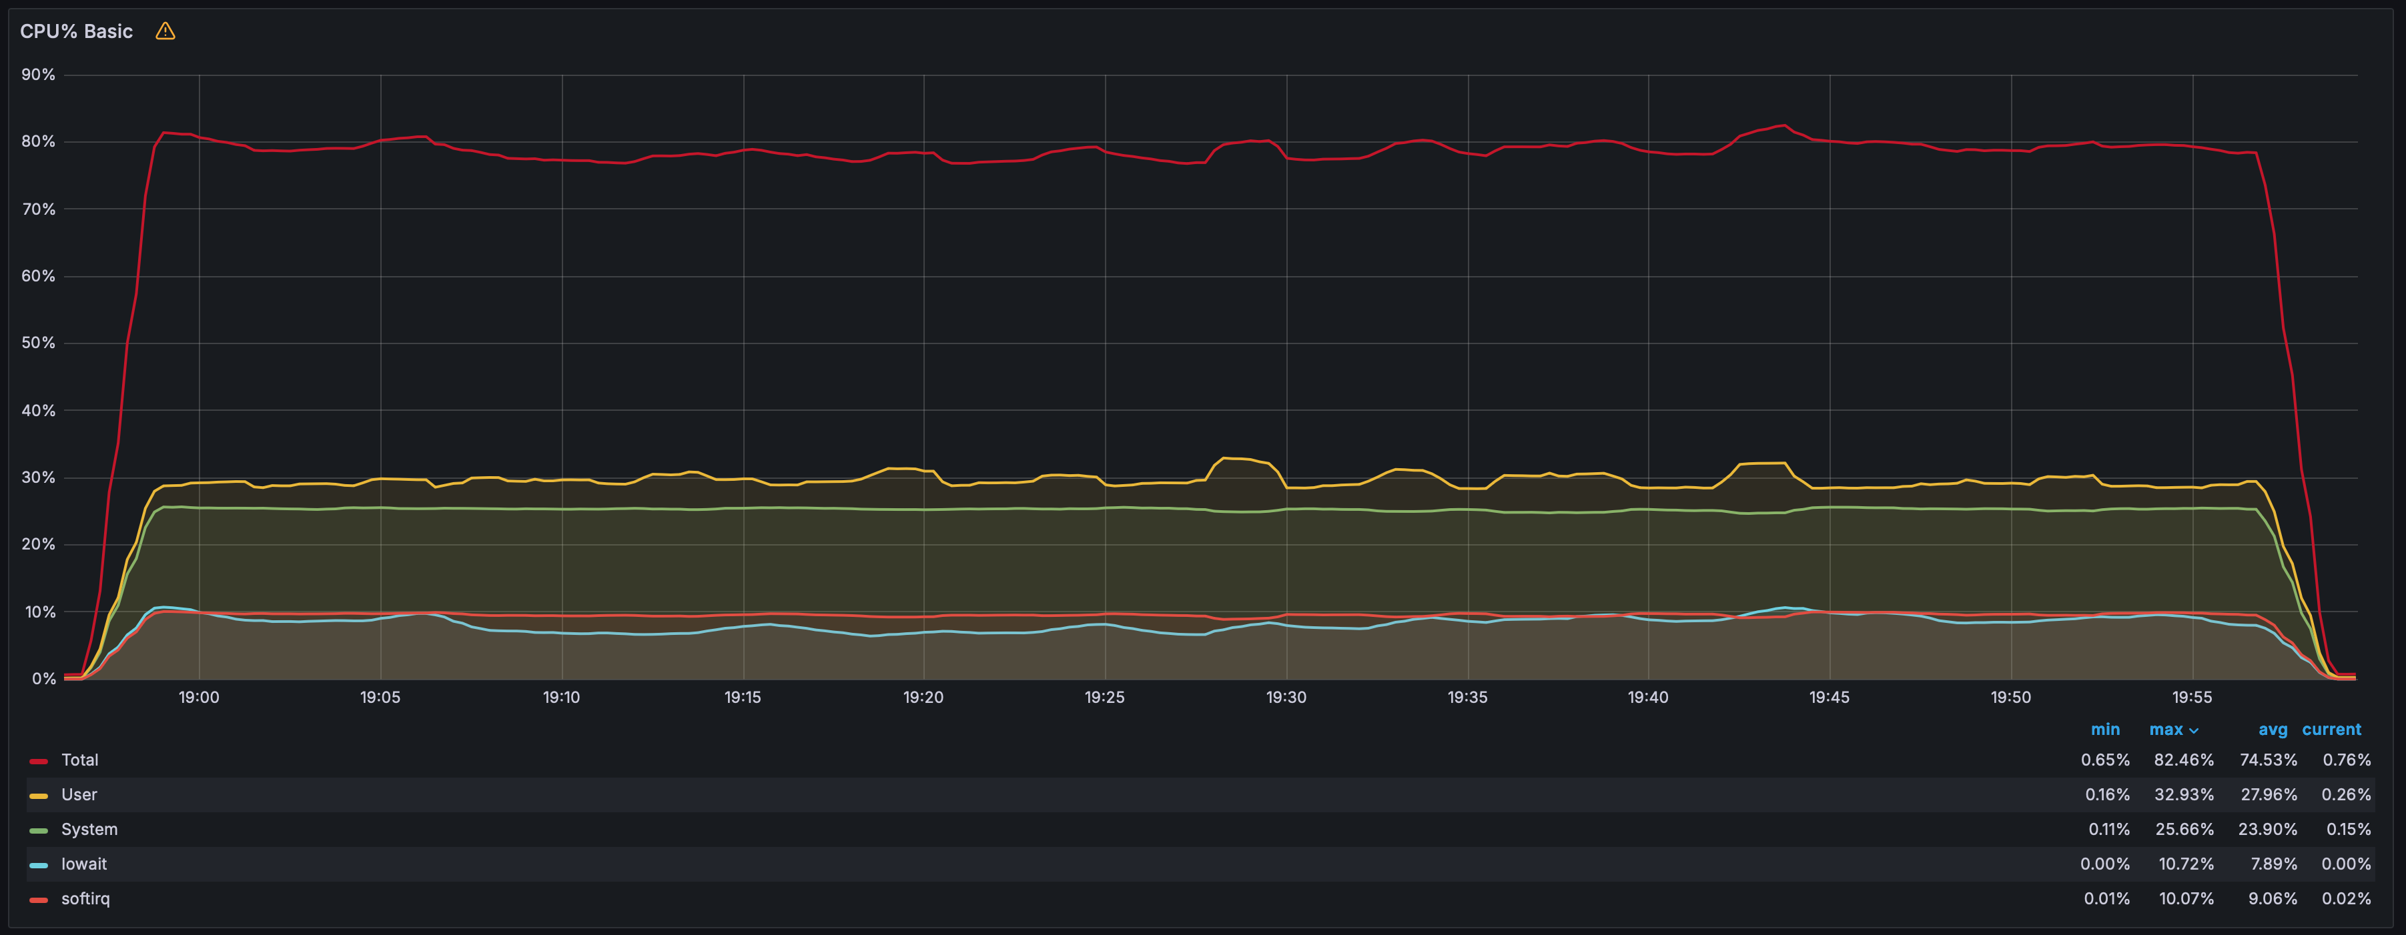2406x935 pixels.
Task: Click the 19:00 time axis label
Action: click(199, 697)
